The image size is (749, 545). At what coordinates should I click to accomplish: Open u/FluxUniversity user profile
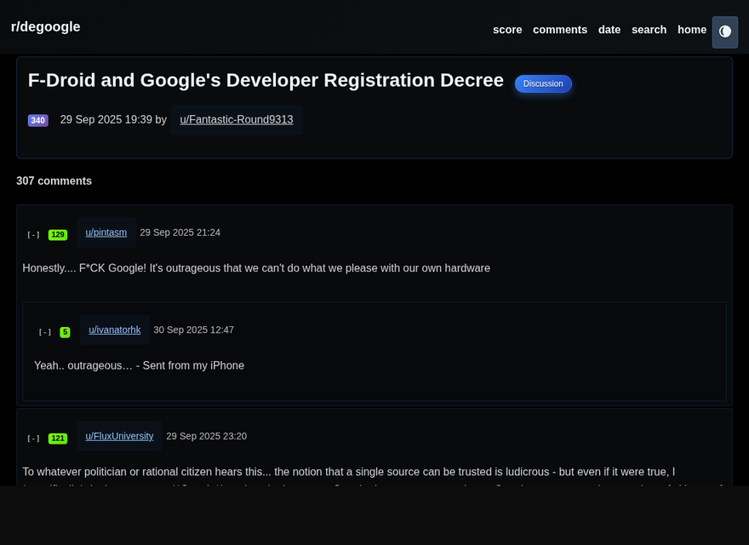coord(119,436)
